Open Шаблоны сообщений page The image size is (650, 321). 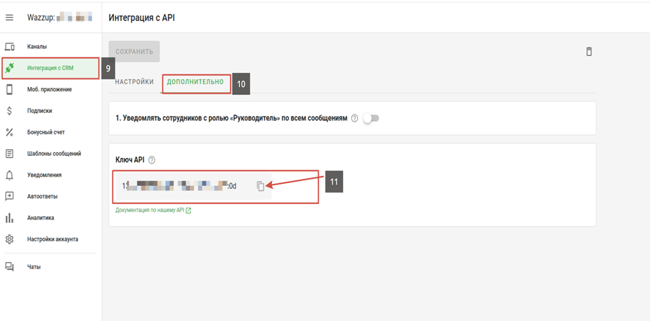click(x=54, y=154)
